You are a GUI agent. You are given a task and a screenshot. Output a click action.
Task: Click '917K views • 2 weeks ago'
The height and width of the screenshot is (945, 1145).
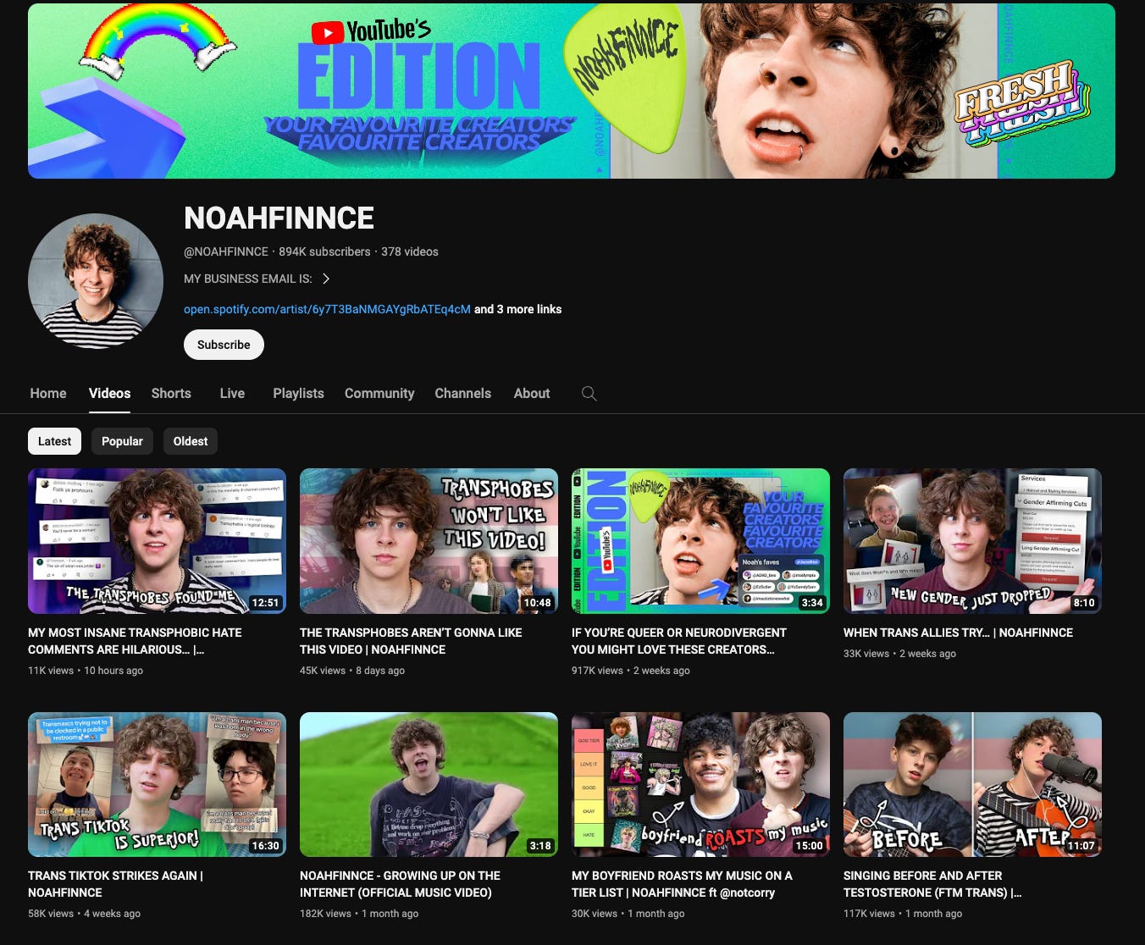click(x=631, y=671)
